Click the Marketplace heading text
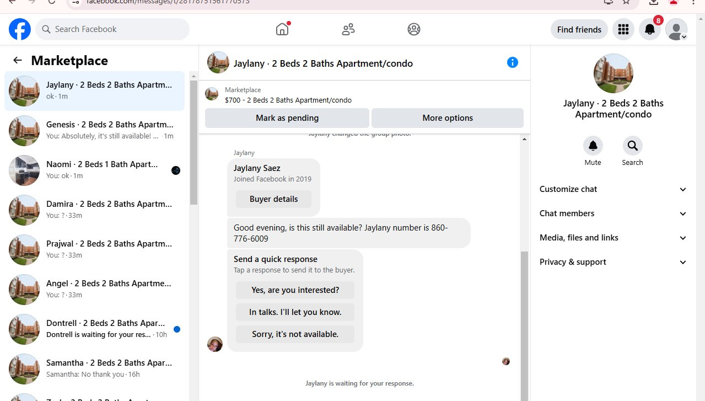Viewport: 705px width, 401px height. coord(69,61)
